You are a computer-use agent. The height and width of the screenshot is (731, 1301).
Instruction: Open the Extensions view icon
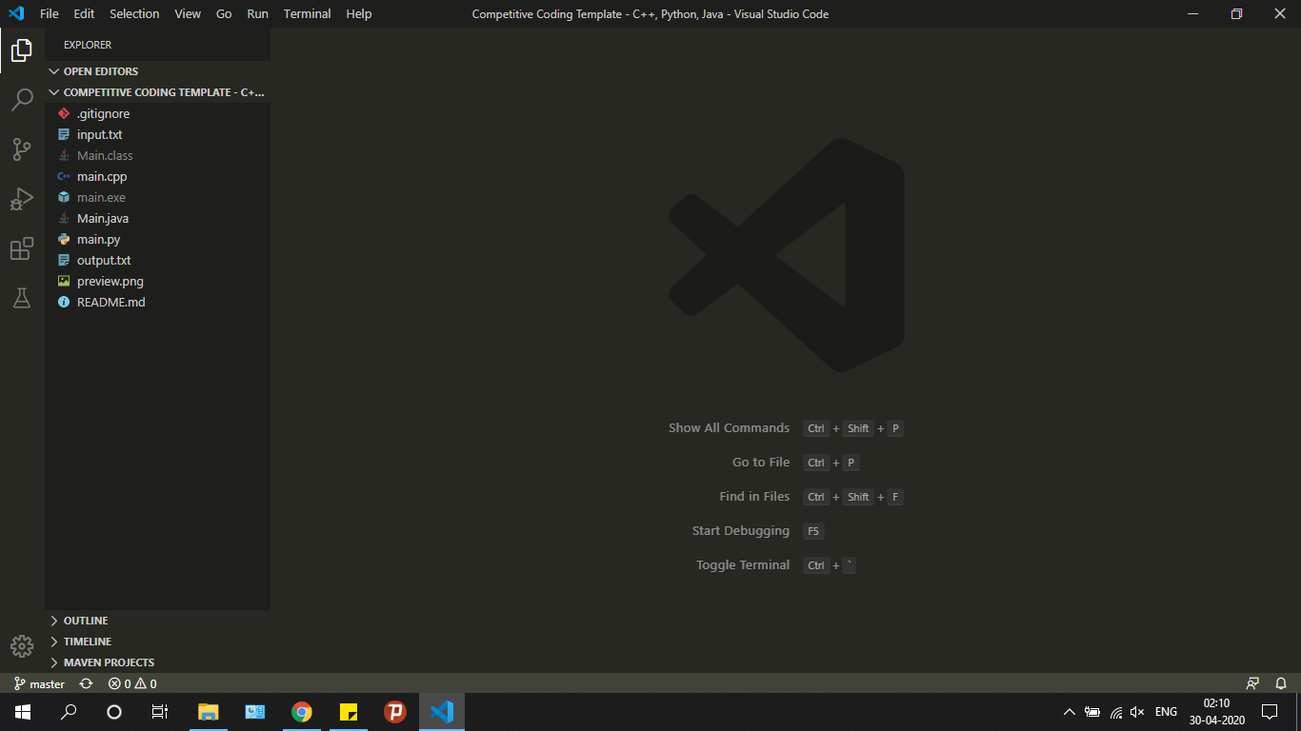tap(22, 248)
